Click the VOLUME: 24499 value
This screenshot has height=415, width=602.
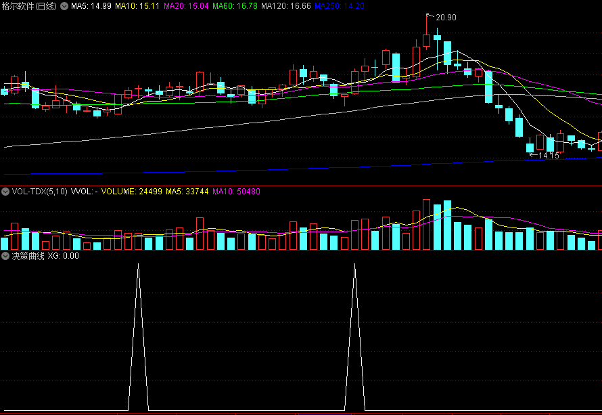click(131, 192)
